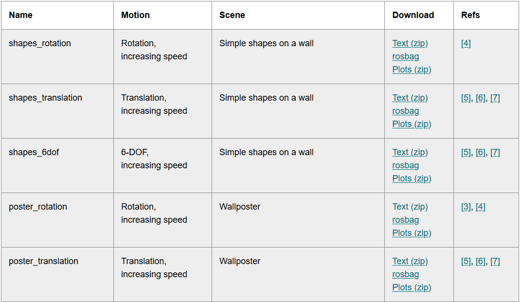The height and width of the screenshot is (302, 522).
Task: Get the shapes_translation rosbag
Action: coord(405,111)
